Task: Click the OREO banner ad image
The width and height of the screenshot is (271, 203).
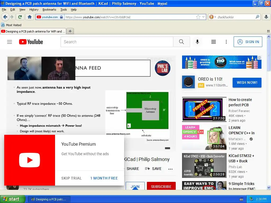Action: [222, 62]
